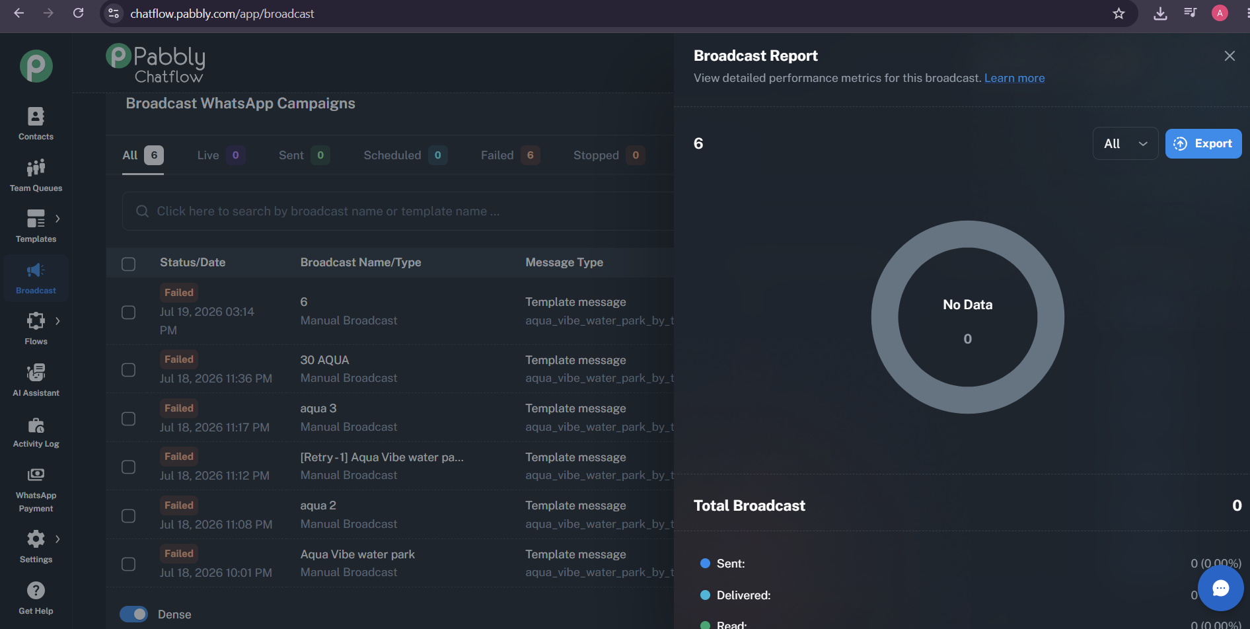This screenshot has height=629, width=1250.
Task: Click the "[Retry-1] Aqua Vibe water pa..." name
Action: tap(382, 457)
